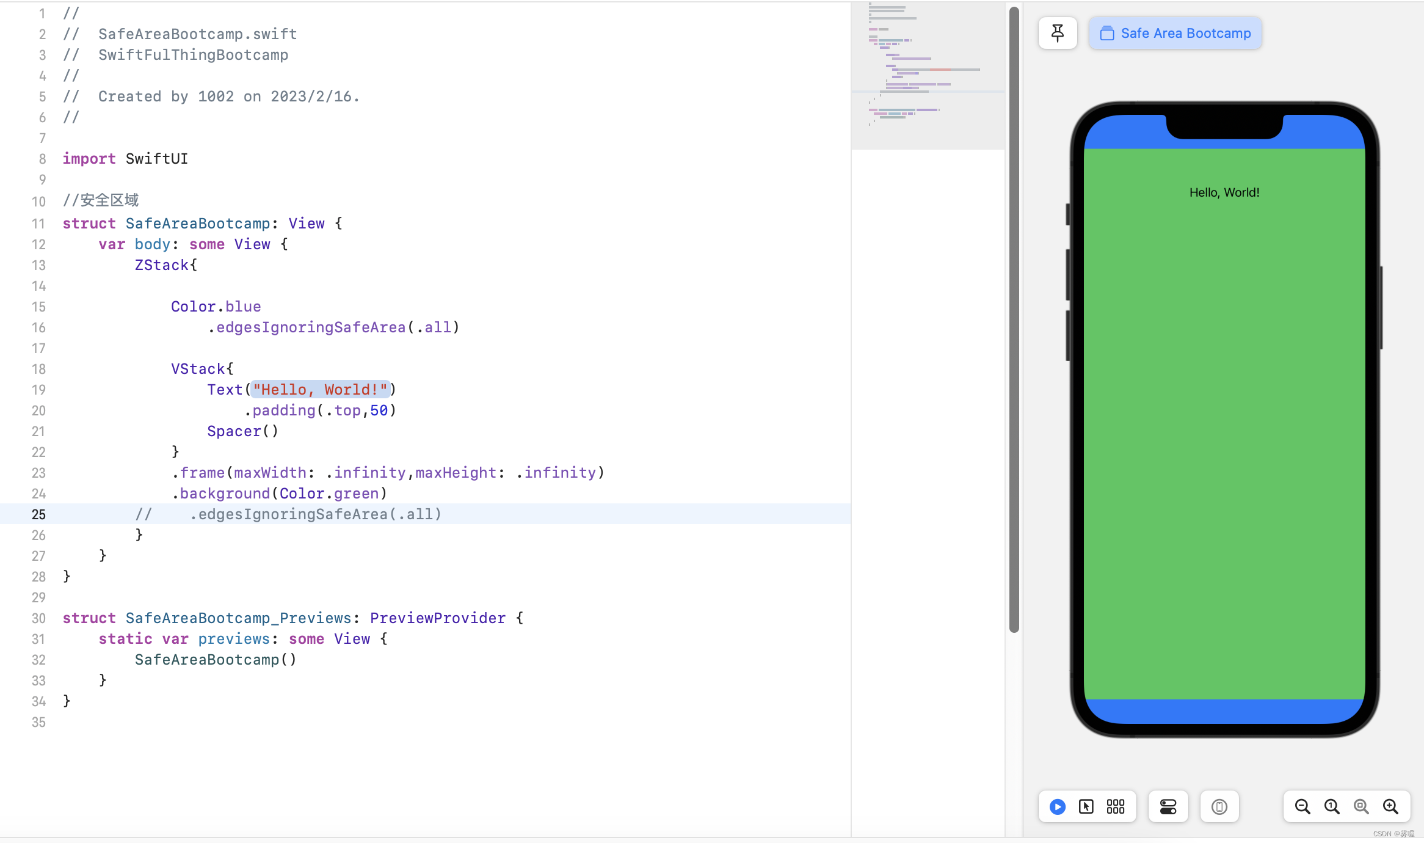Select the Safe Area Bootcamp preview tab
1424x843 pixels.
pyautogui.click(x=1175, y=33)
